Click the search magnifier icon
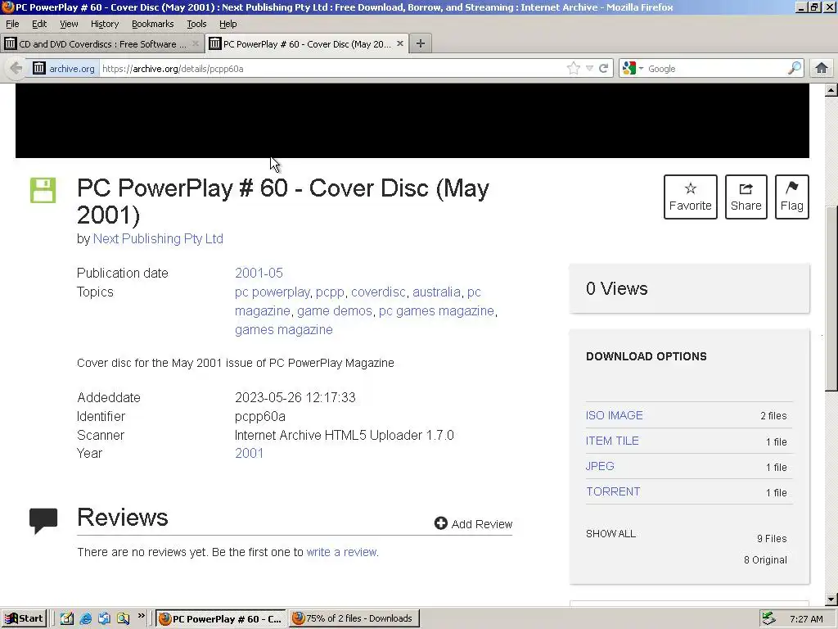 coord(795,68)
